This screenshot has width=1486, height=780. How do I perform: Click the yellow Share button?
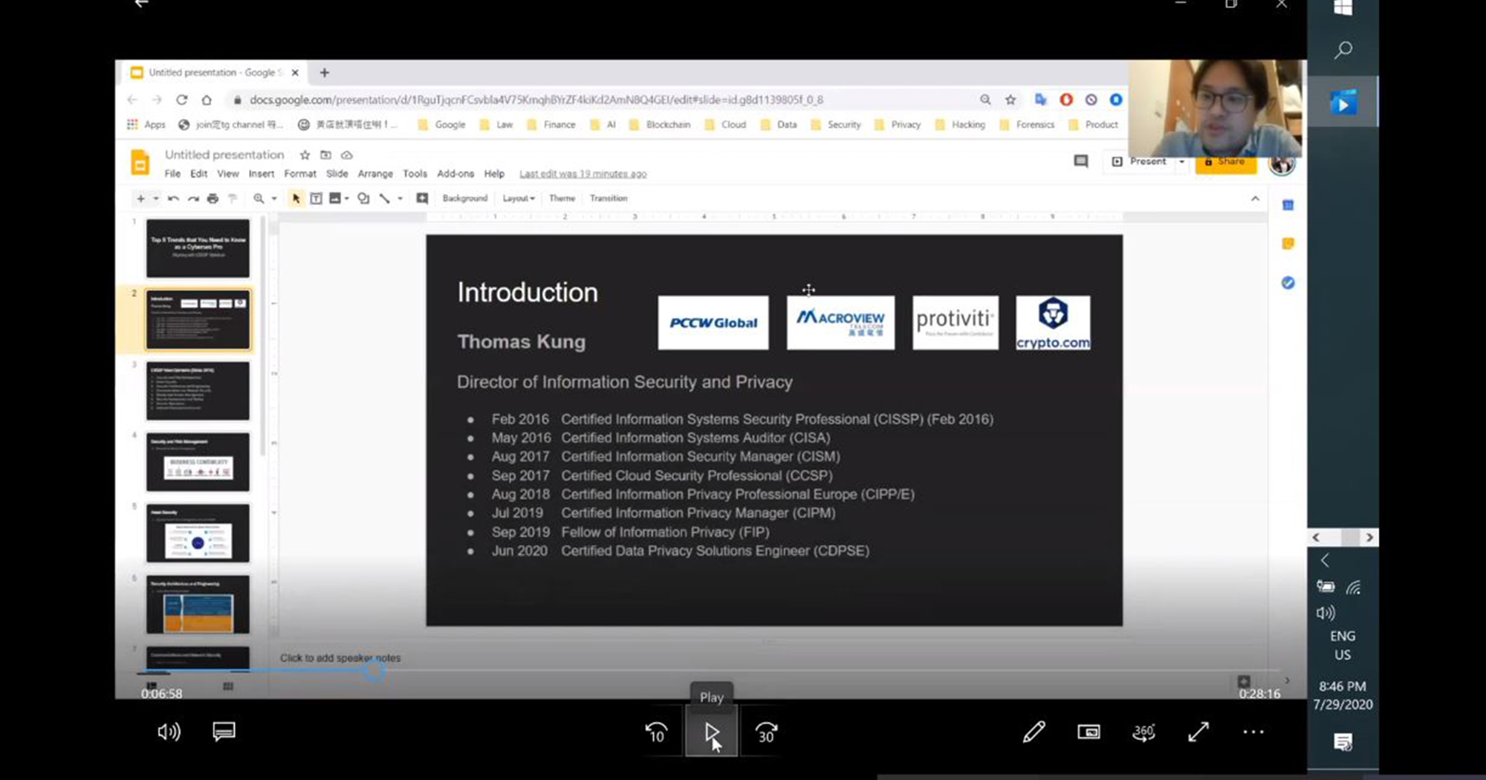click(1226, 163)
